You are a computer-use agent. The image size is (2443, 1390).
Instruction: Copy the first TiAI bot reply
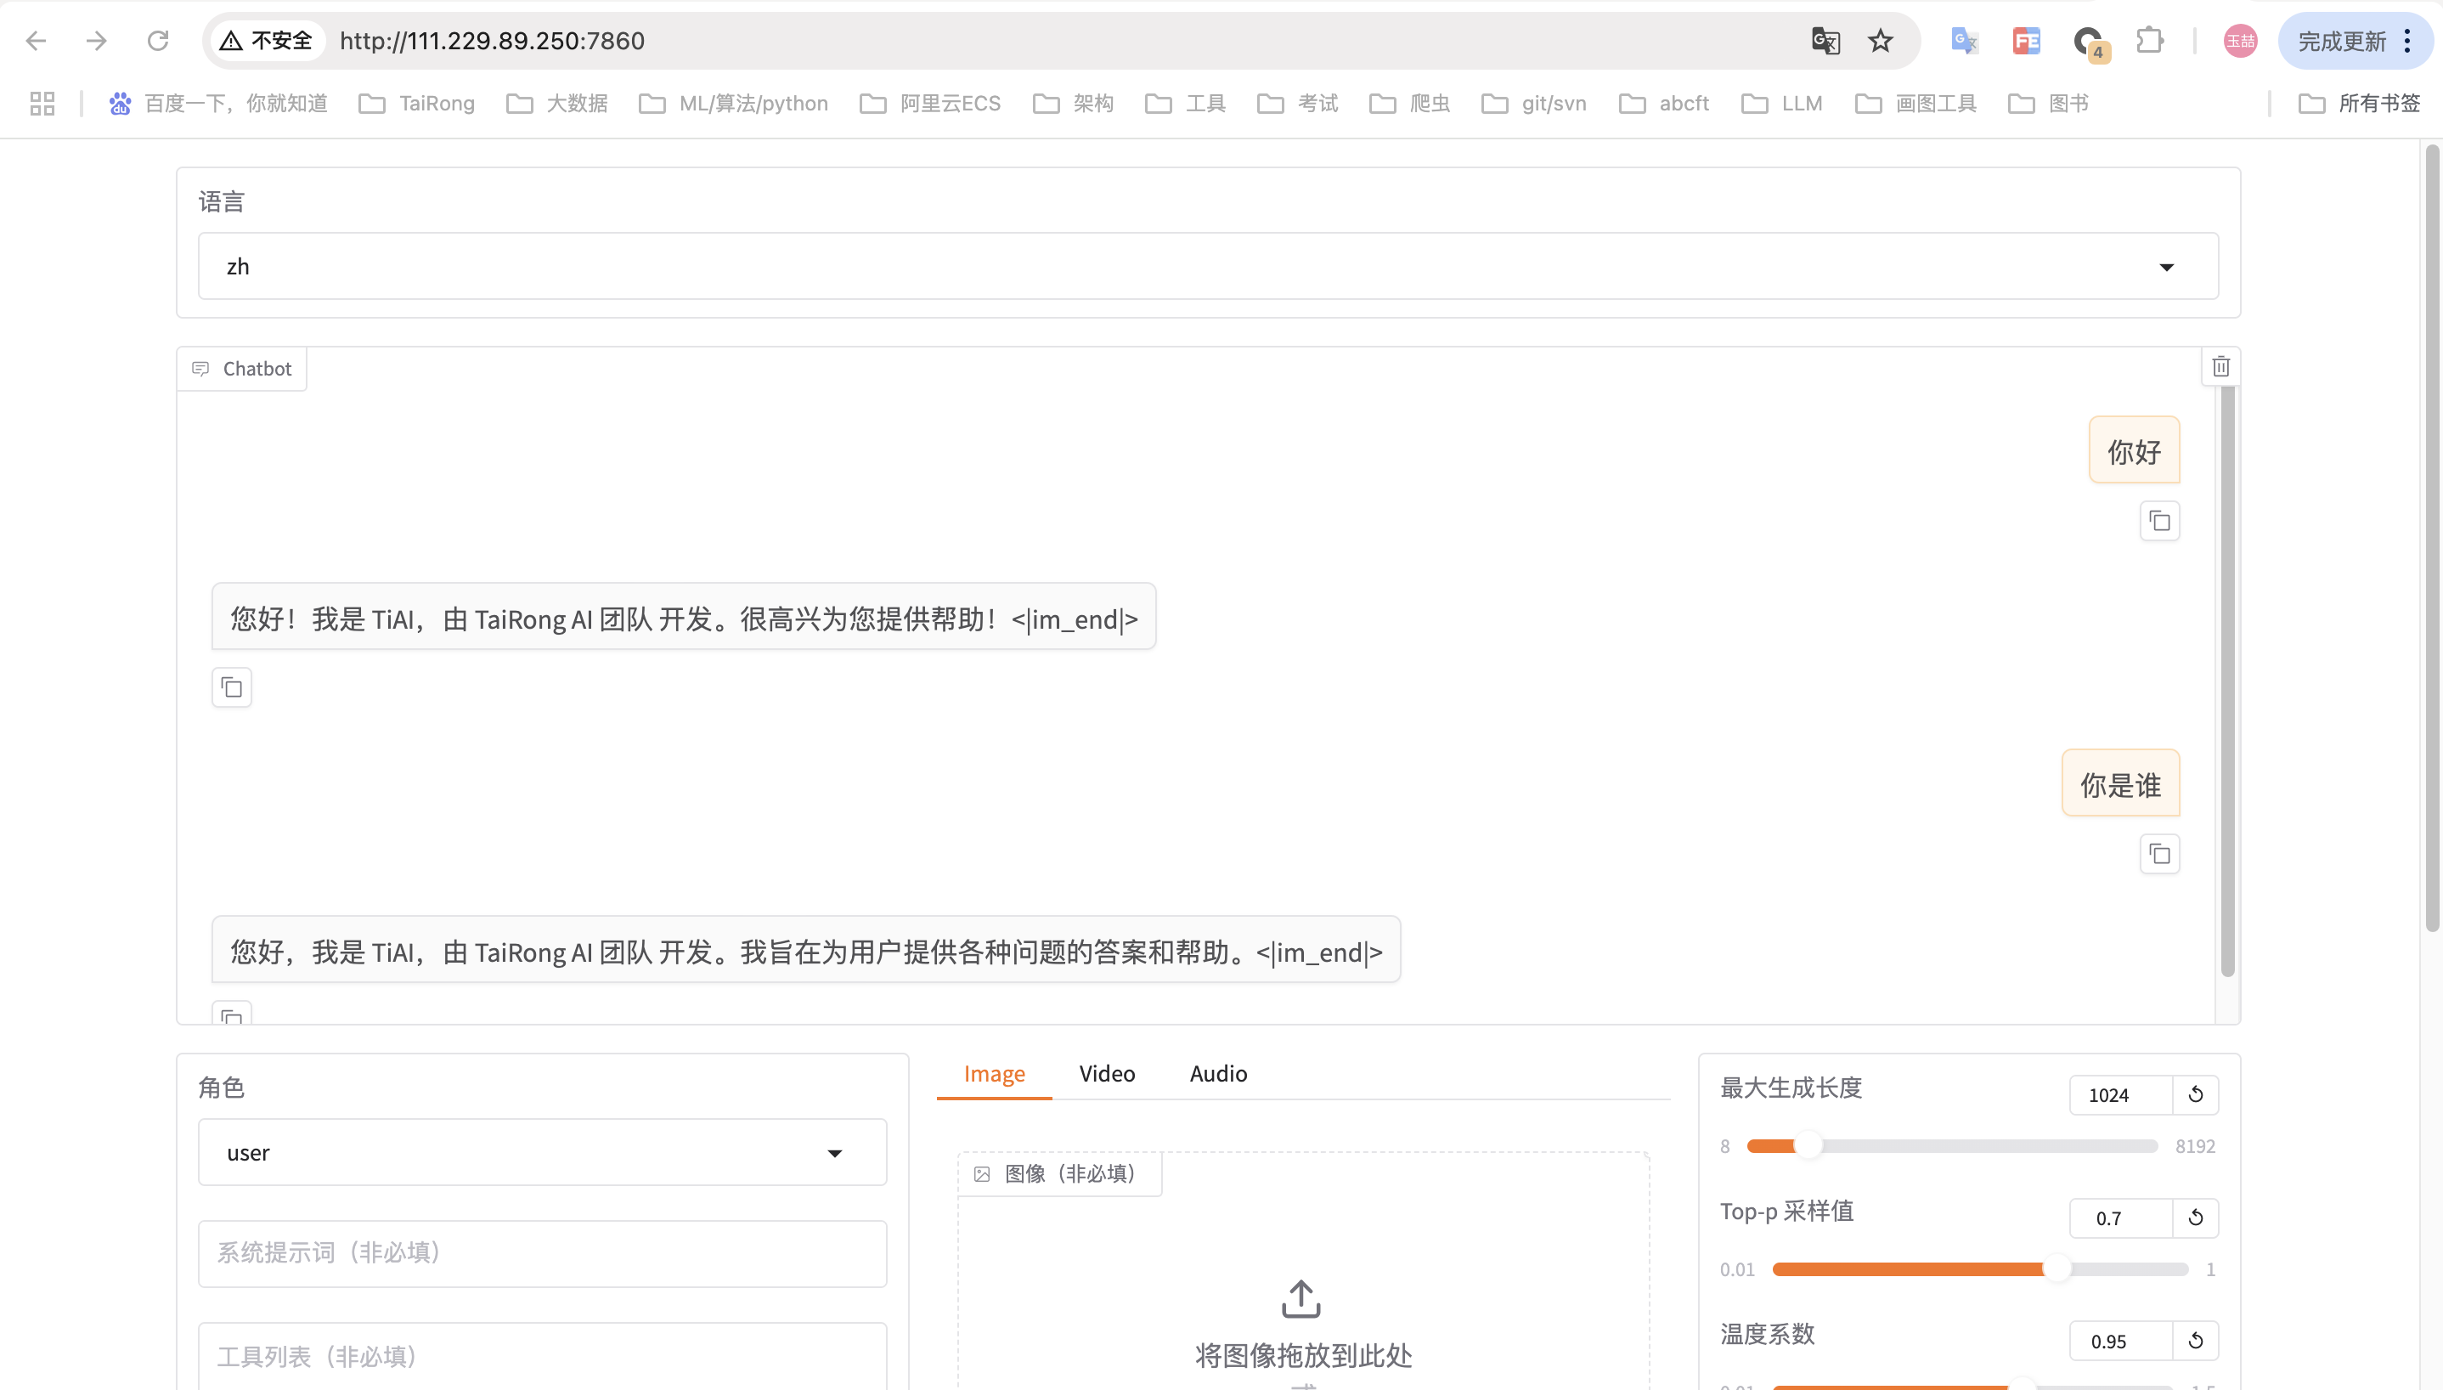(x=232, y=687)
